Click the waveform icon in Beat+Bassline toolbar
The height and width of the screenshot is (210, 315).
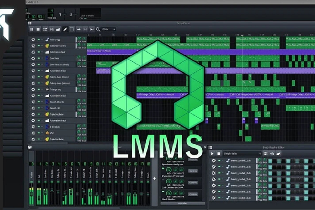coord(272,154)
